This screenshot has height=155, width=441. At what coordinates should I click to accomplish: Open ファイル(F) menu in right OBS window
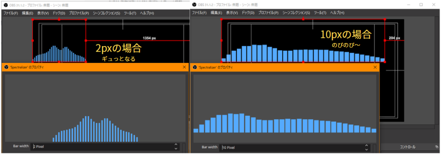[199, 13]
